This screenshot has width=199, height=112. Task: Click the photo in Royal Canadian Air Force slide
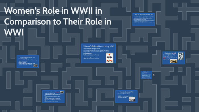point(62,92)
